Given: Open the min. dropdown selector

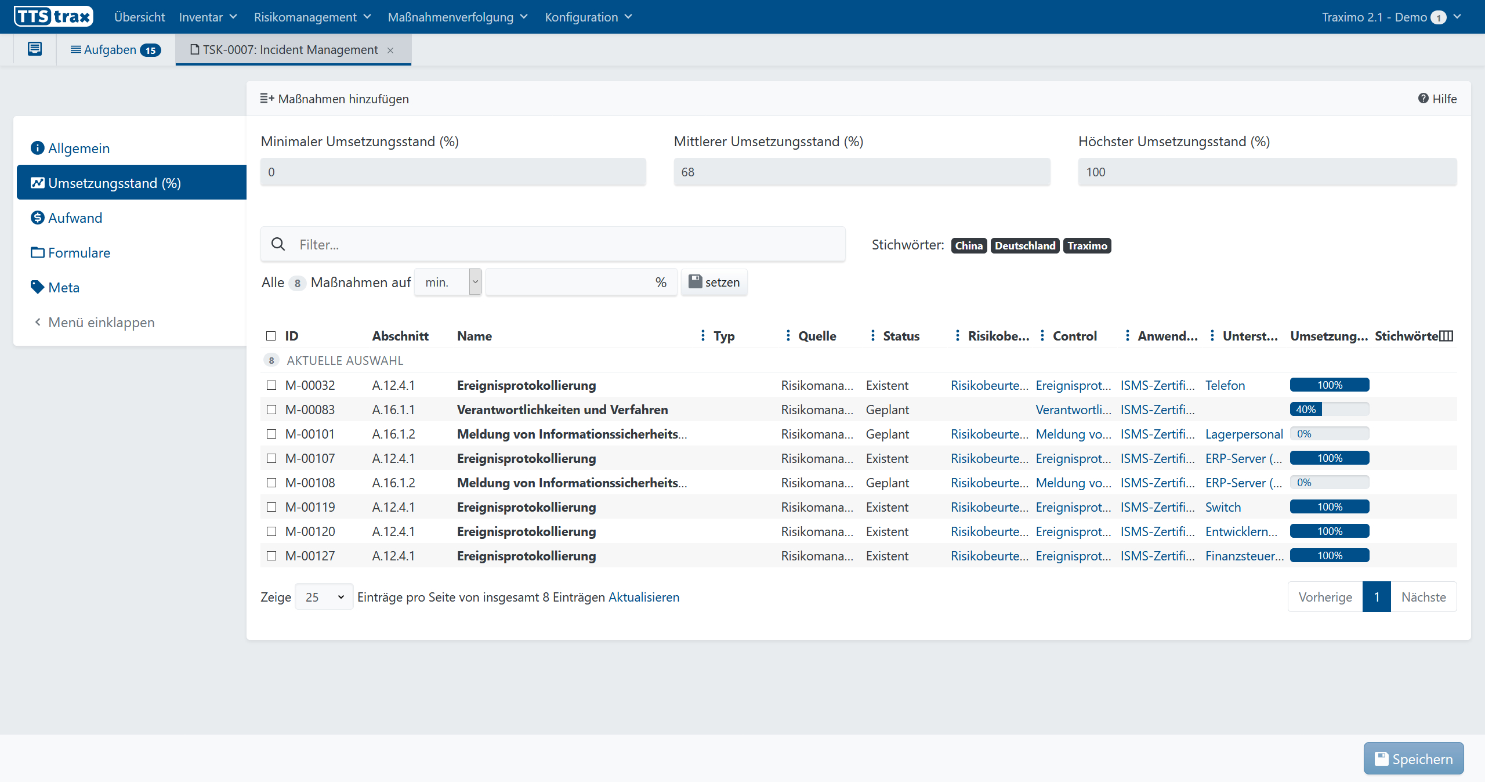Looking at the screenshot, I should tap(448, 282).
